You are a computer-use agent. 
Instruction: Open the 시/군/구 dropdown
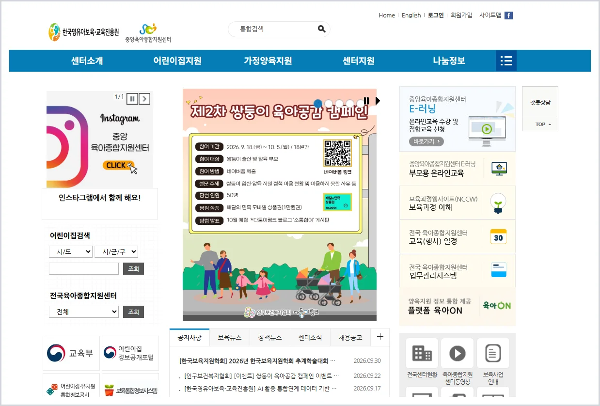(x=116, y=252)
